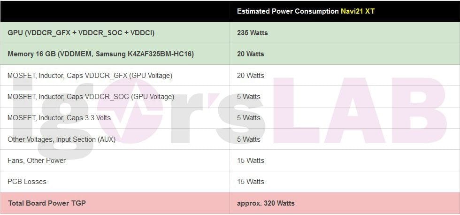The width and height of the screenshot is (460, 215).
Task: Click the MOSFET Caps VDDCR_SOC row label
Action: [91, 97]
